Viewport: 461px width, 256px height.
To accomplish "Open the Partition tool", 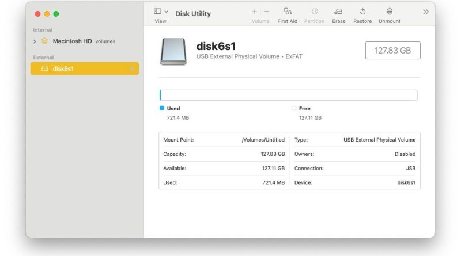I will tap(314, 16).
